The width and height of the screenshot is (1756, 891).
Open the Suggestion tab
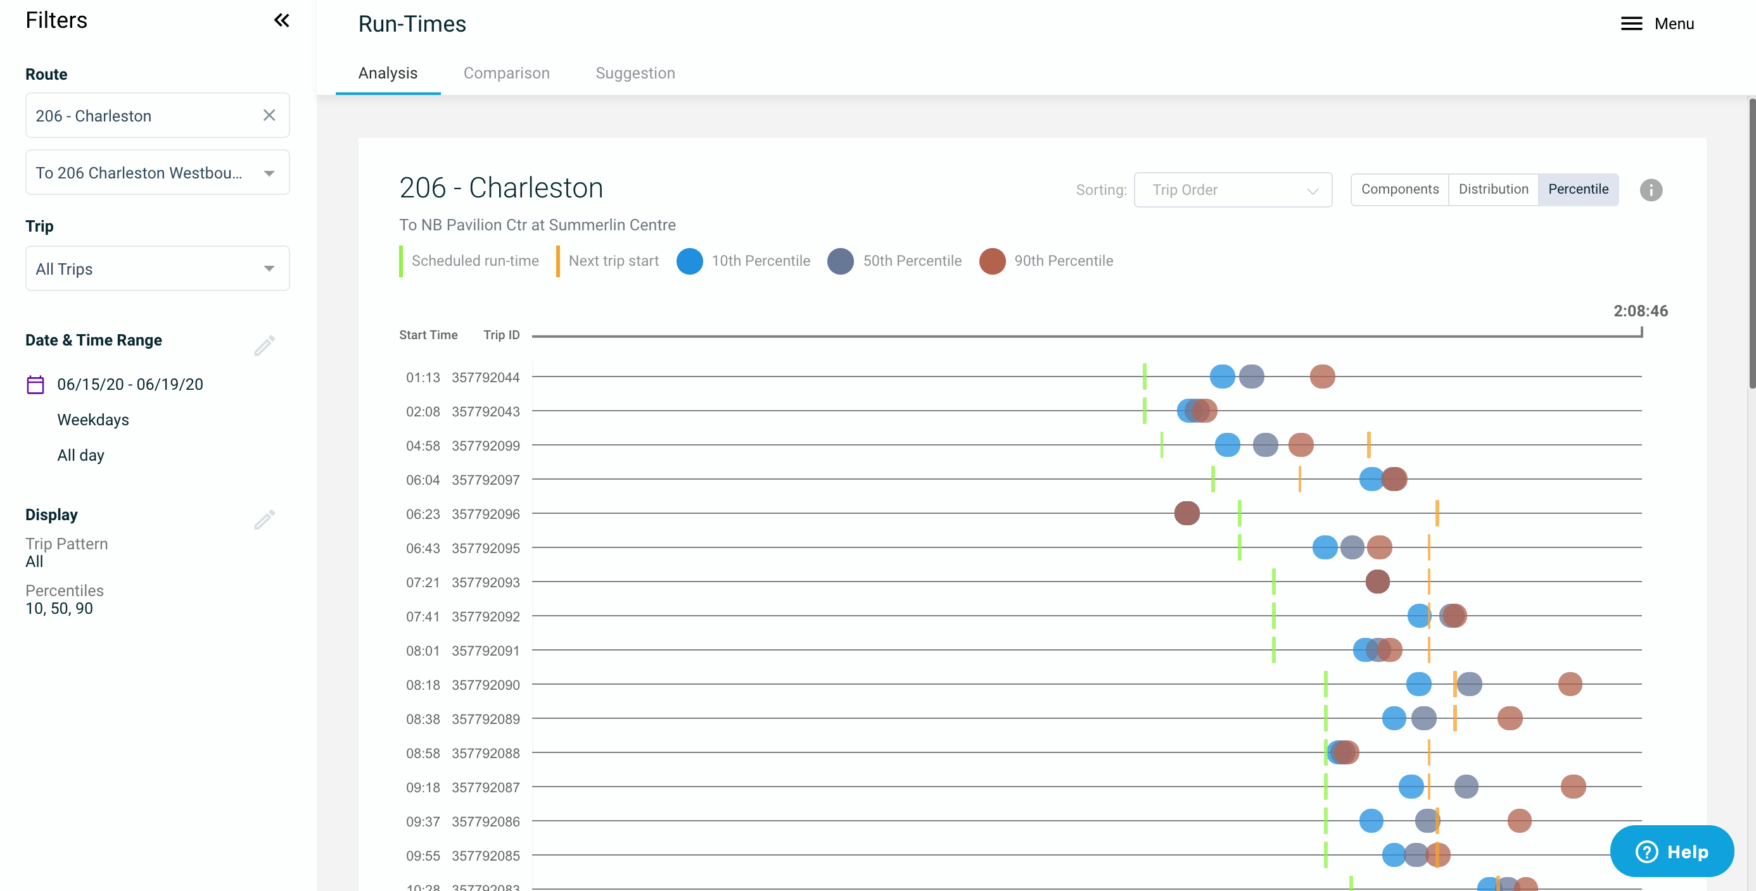pos(635,73)
